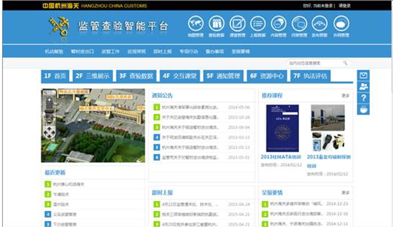This screenshot has width=393, height=227.
Task: Open the mail envelope icon in right sidebar
Action: point(364,76)
